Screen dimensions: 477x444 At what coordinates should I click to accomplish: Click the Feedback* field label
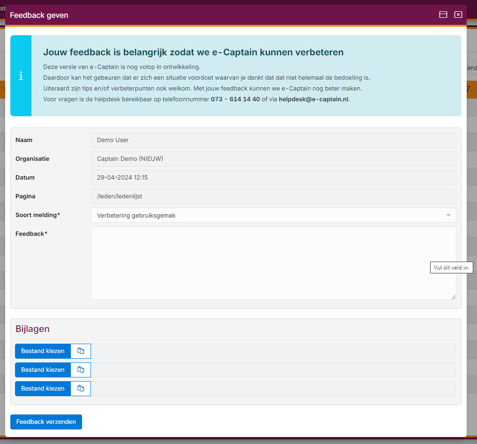click(x=31, y=234)
